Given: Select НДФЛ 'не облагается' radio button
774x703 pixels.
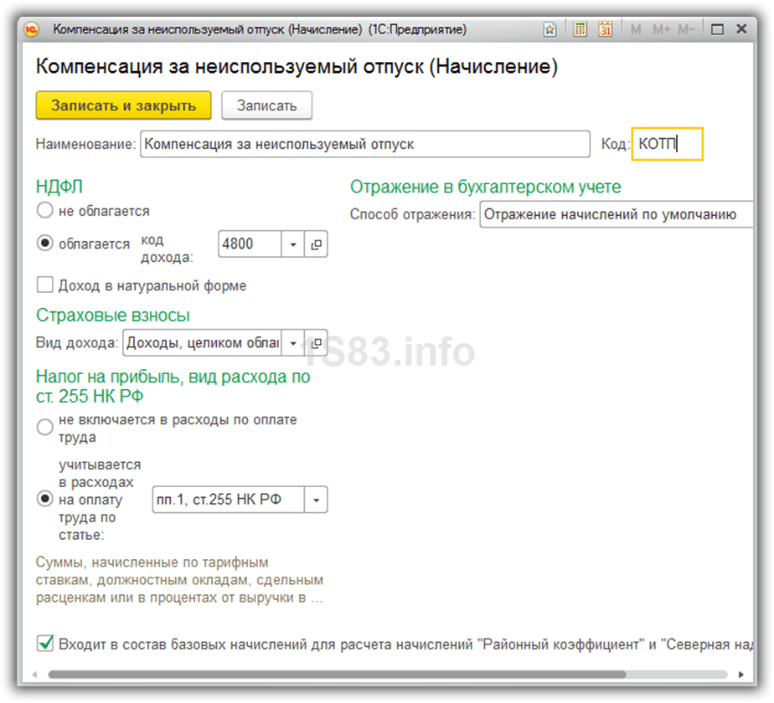Looking at the screenshot, I should click(45, 210).
